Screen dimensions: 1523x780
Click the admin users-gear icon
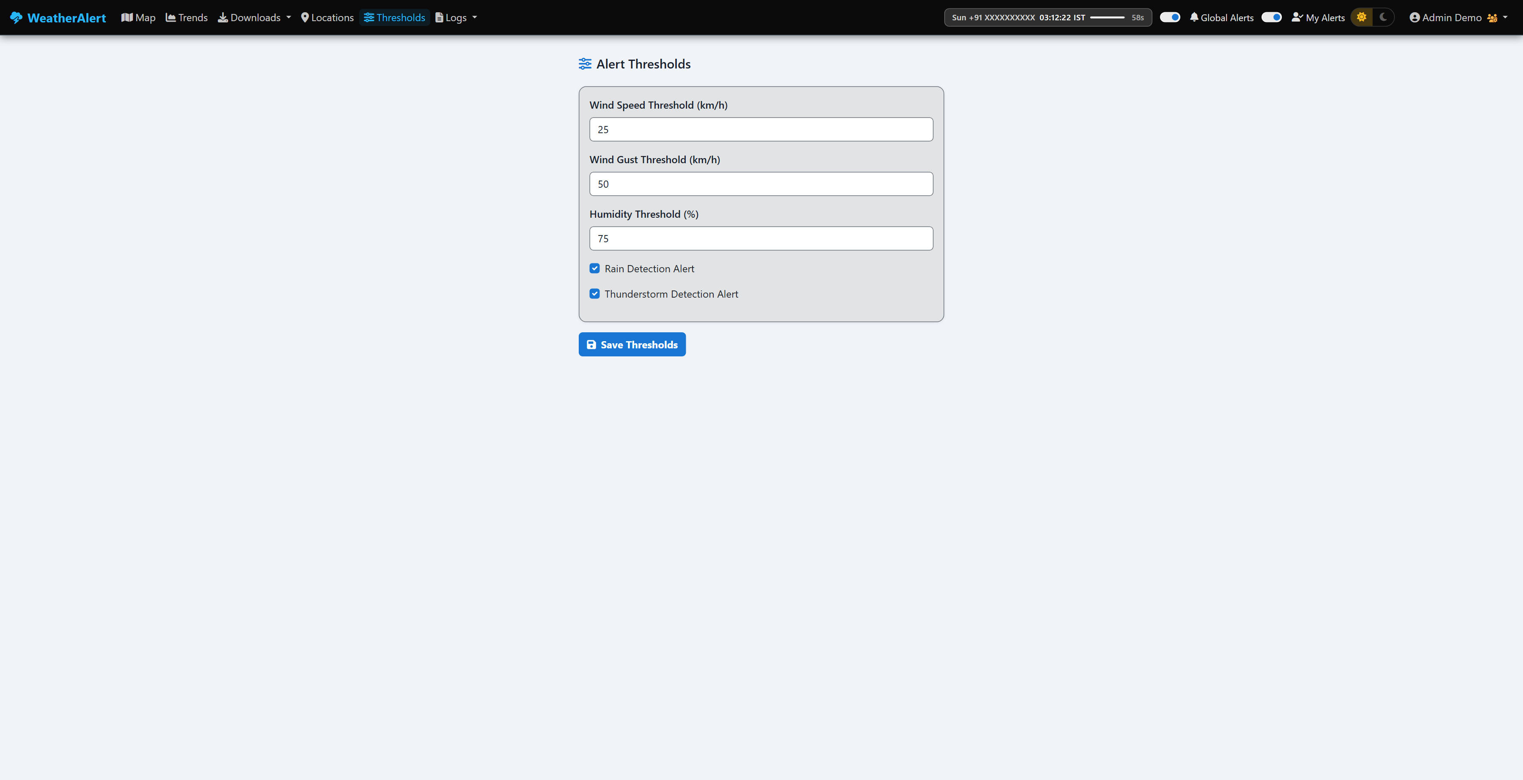point(1492,18)
